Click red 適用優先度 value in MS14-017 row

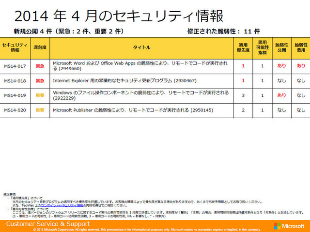(243, 66)
